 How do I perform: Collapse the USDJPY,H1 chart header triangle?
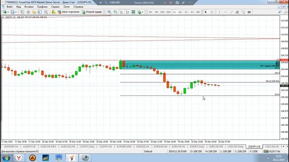coord(3,17)
